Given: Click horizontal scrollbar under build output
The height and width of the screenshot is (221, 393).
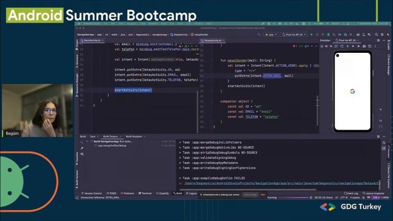Looking at the screenshot, I should 248,190.
